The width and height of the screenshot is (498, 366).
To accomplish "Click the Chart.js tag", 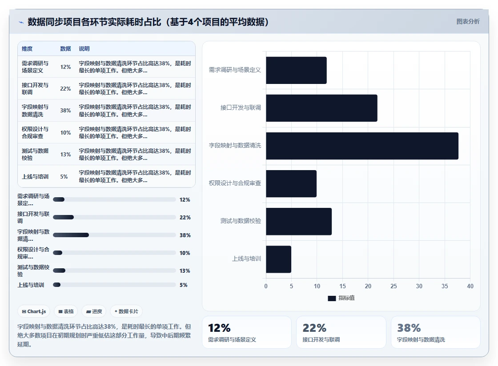I will click(x=34, y=311).
